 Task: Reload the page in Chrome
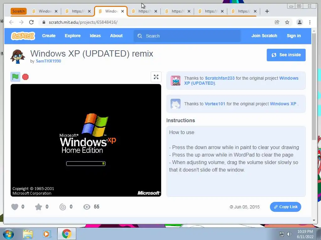coord(31,22)
